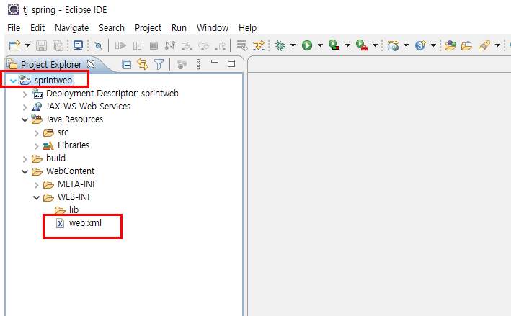Collapse the Java Resources node

tap(25, 119)
